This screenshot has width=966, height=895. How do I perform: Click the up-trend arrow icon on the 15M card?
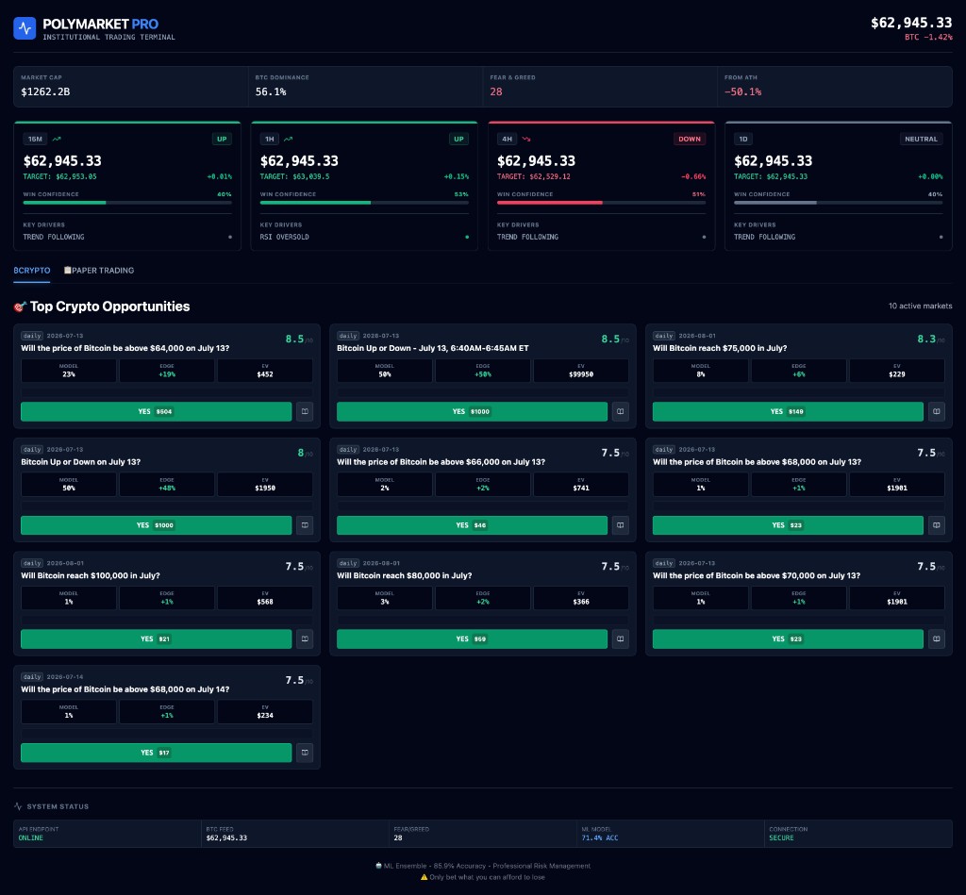click(57, 140)
